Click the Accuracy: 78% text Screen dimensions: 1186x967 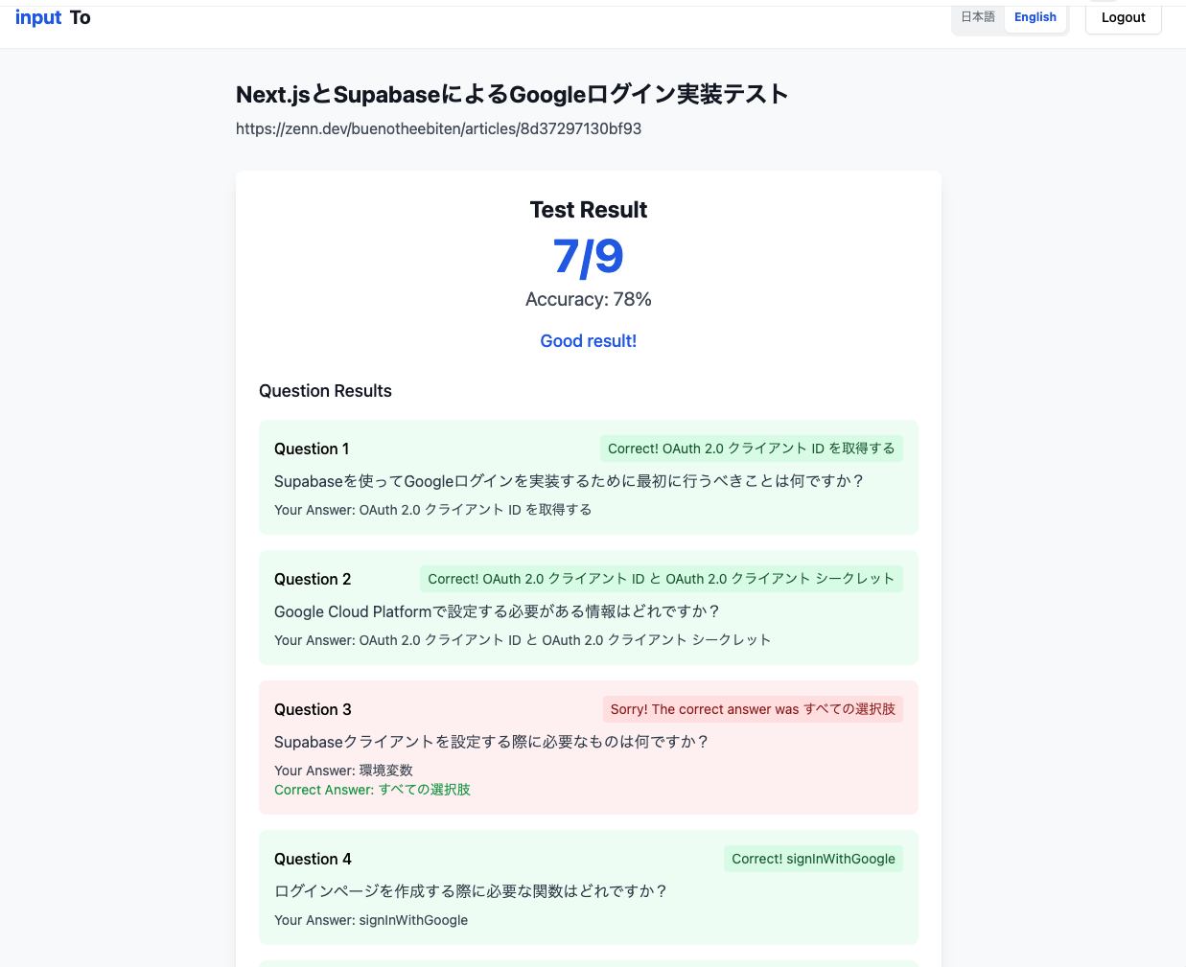589,299
